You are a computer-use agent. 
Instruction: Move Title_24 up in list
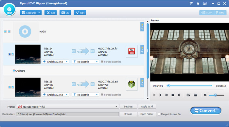tap(142, 50)
